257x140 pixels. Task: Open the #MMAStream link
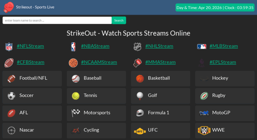pyautogui.click(x=160, y=62)
